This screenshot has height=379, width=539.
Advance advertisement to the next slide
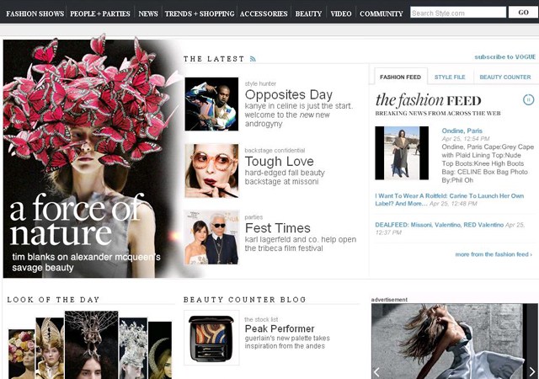coord(531,371)
